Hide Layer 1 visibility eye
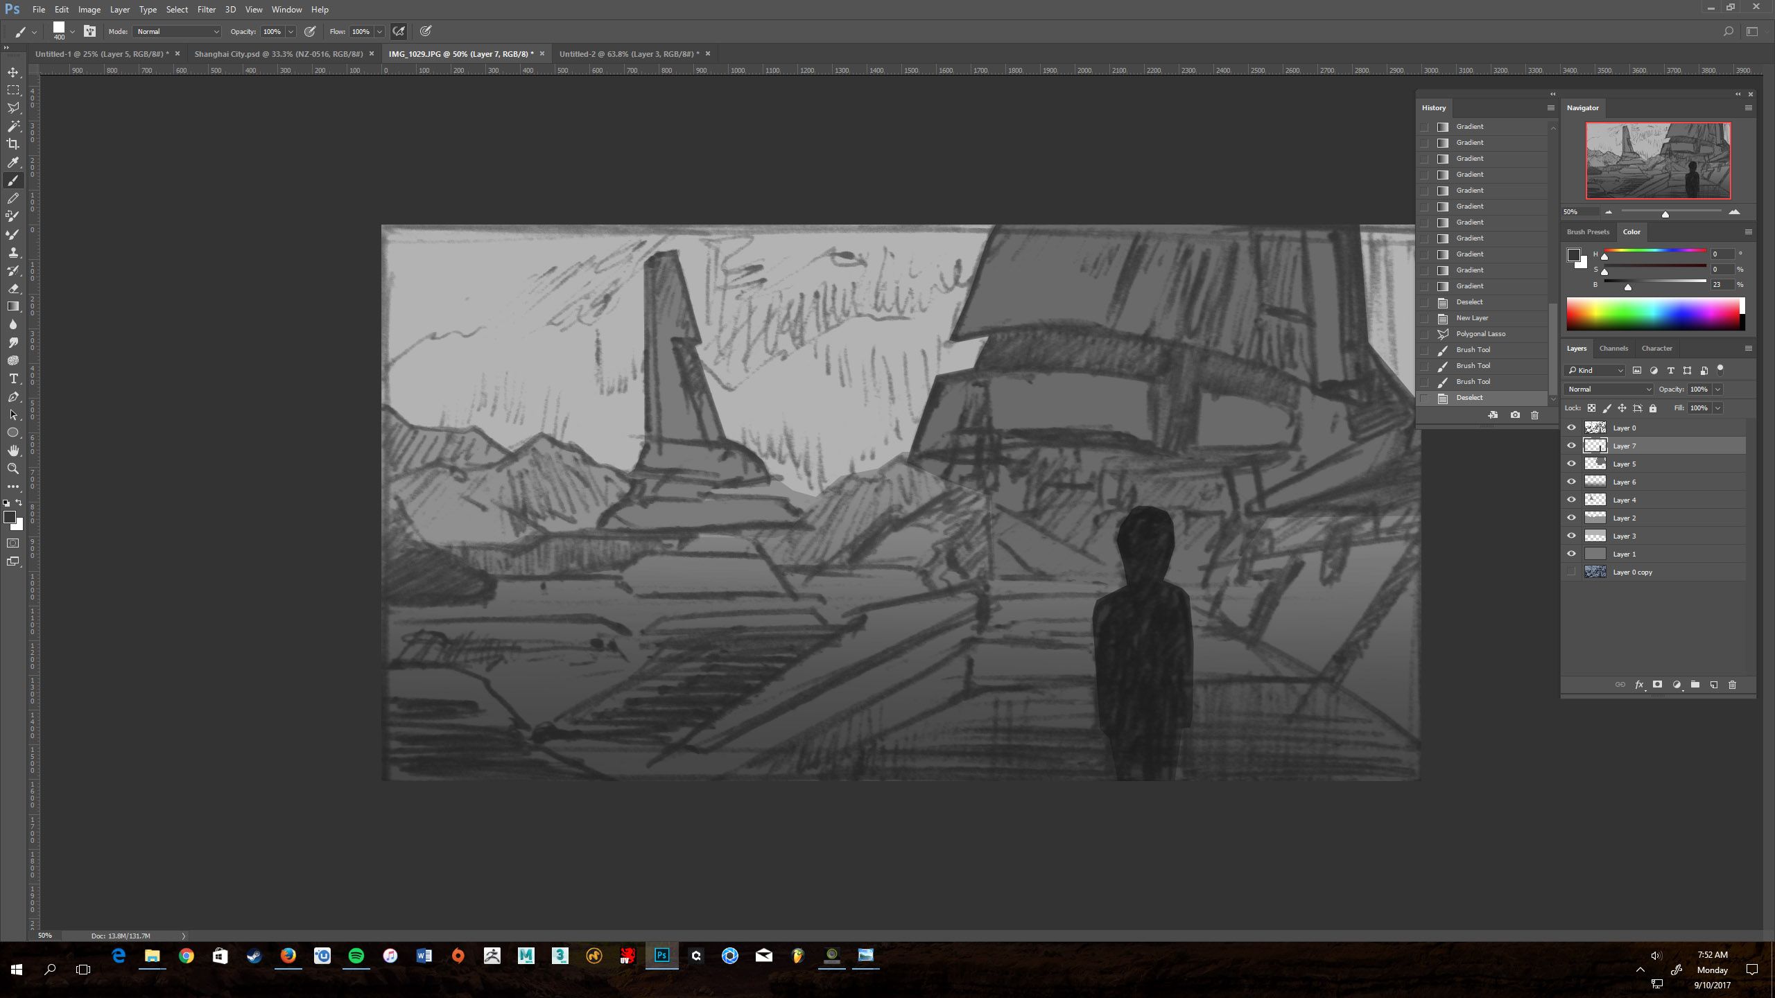This screenshot has height=998, width=1775. [1572, 554]
